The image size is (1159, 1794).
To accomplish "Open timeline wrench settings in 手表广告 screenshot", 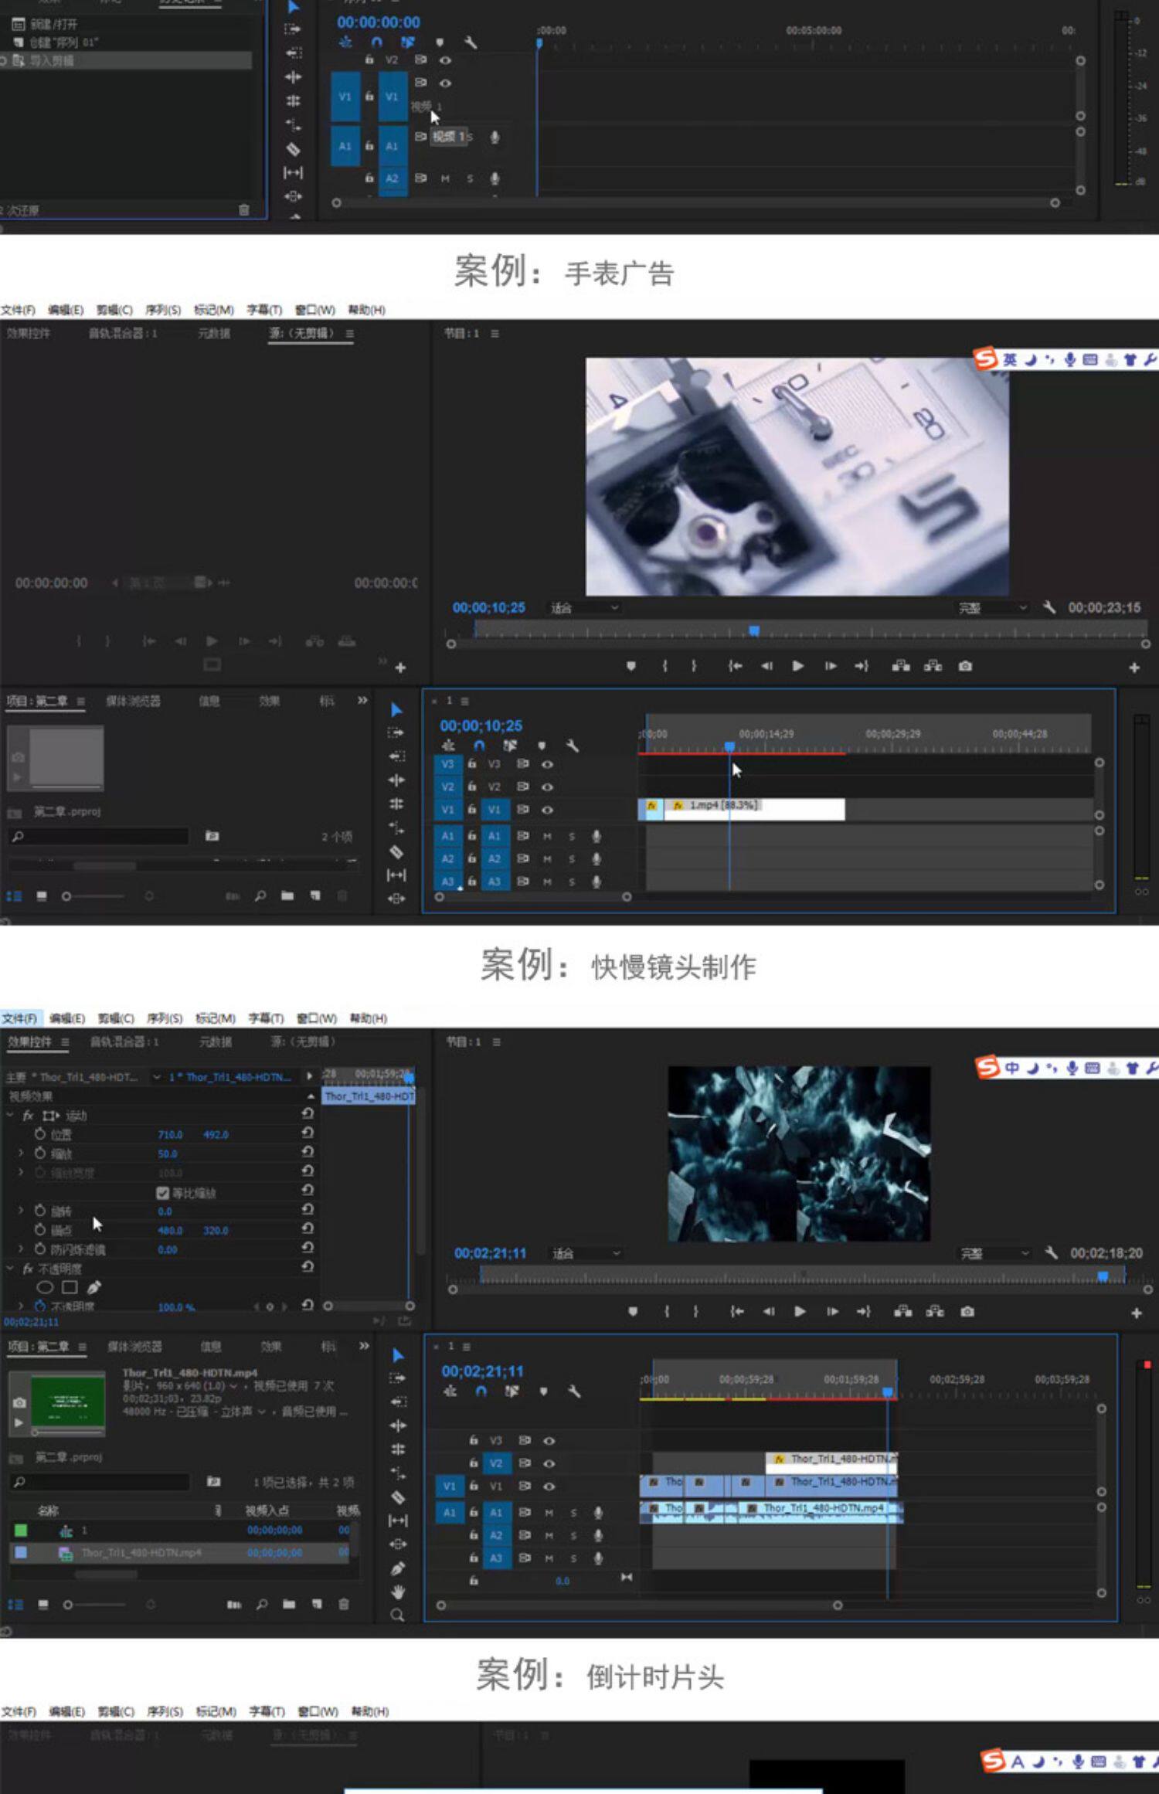I will [573, 746].
